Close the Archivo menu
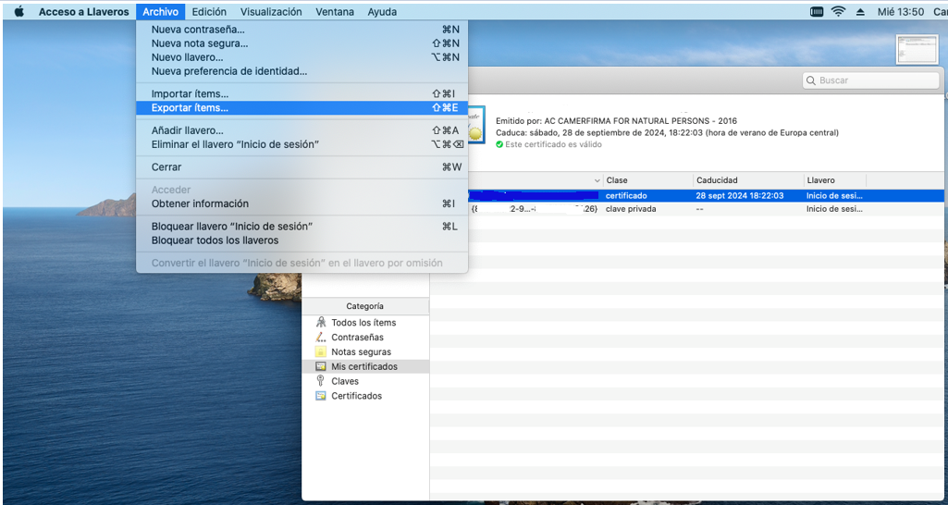The image size is (948, 505). point(161,11)
